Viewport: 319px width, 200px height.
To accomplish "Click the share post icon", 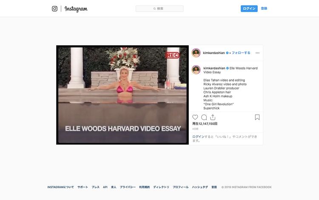I will coord(213,117).
